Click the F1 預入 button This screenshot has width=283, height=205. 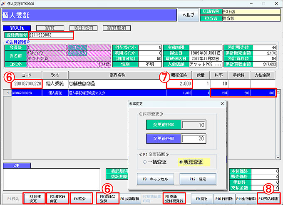pyautogui.click(x=13, y=199)
